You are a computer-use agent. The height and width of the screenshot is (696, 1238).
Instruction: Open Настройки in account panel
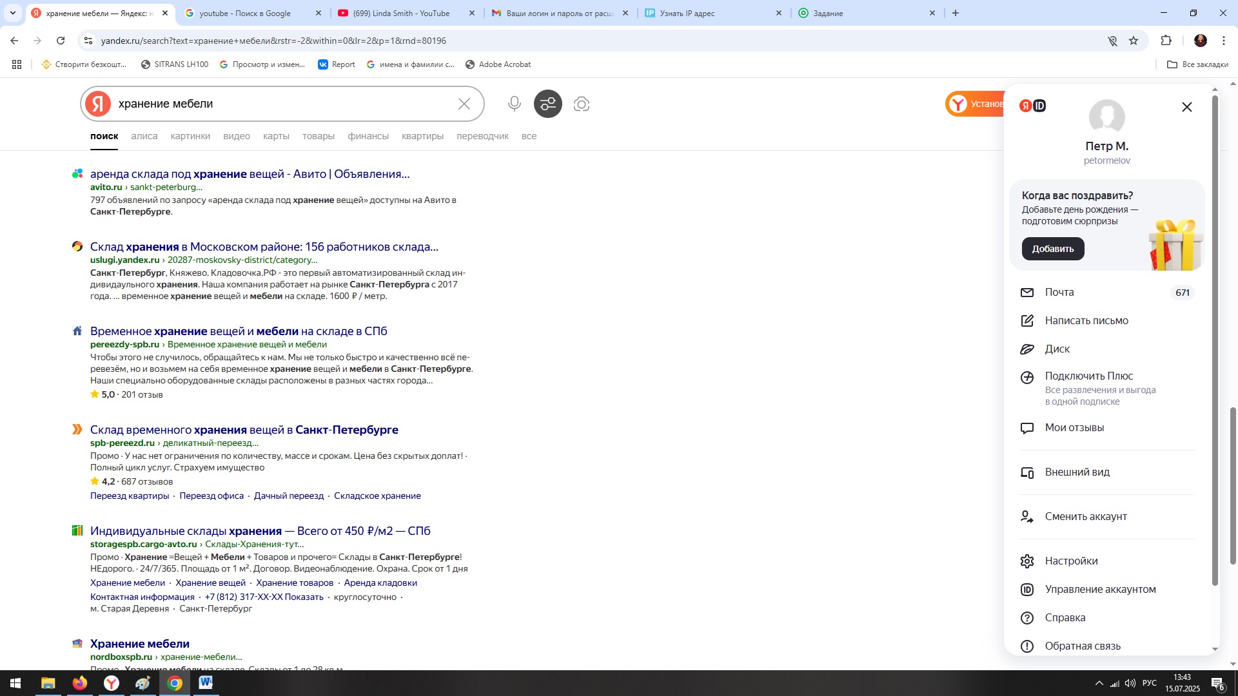[x=1107, y=561]
